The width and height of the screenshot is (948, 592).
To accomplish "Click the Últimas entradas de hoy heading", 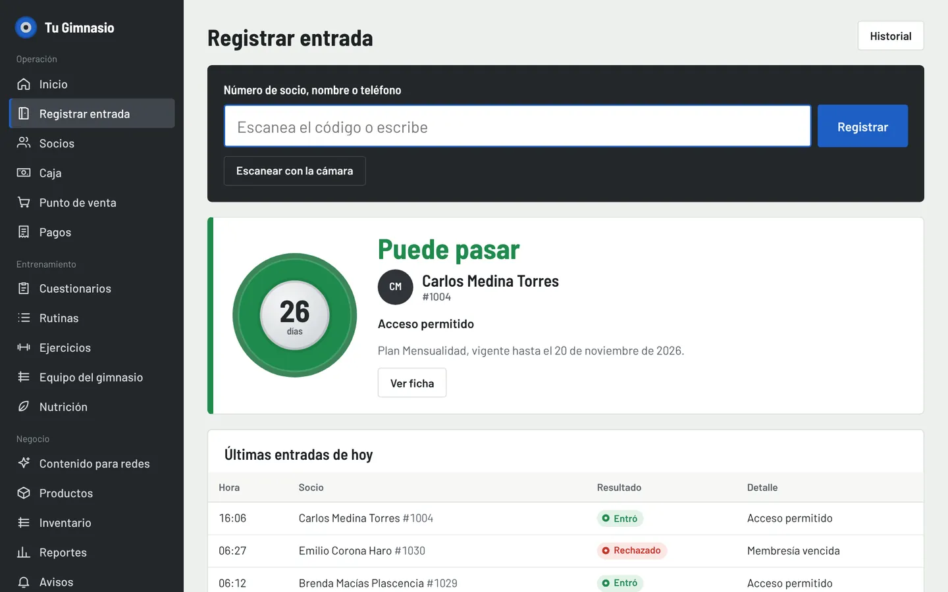I will [x=298, y=455].
